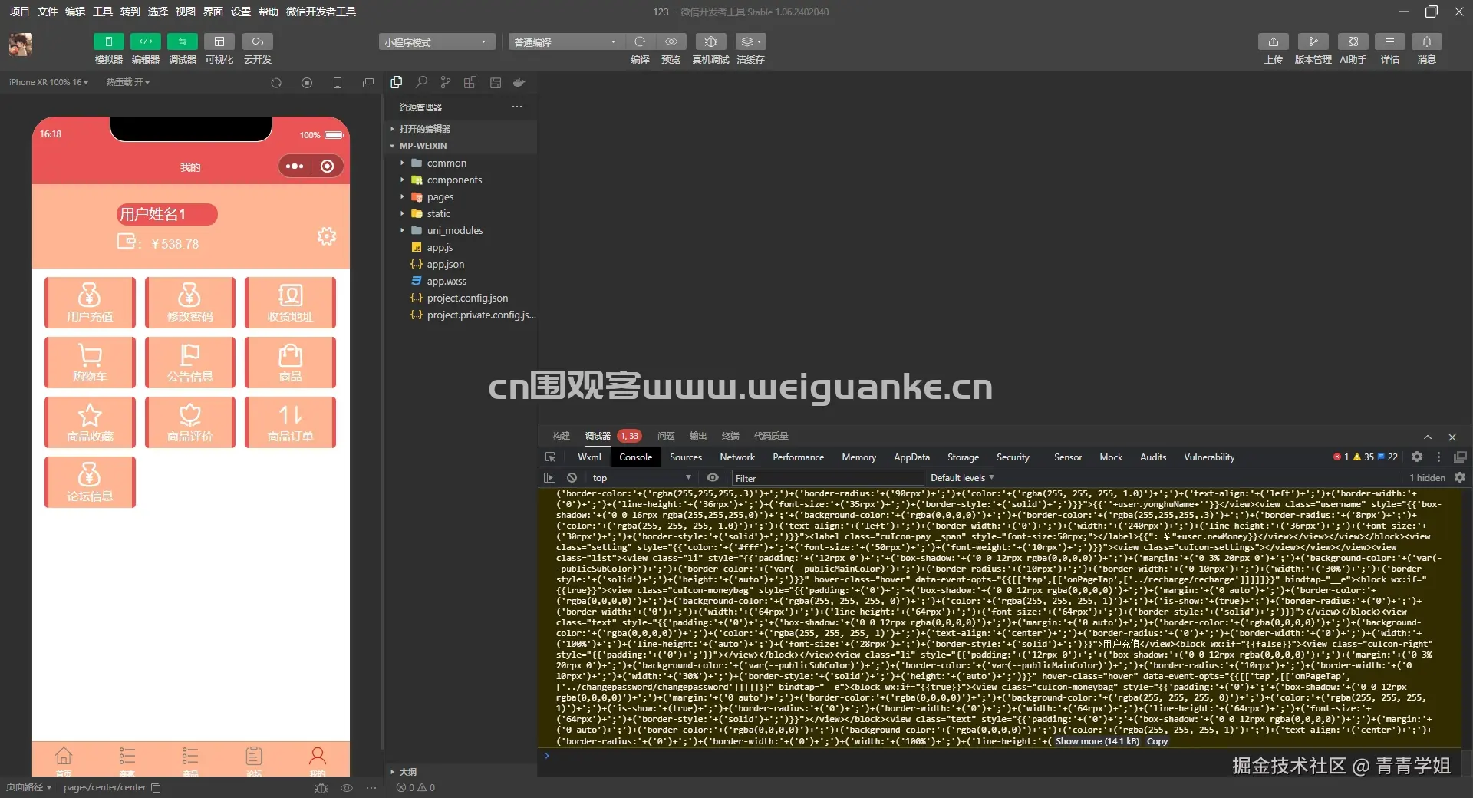The height and width of the screenshot is (798, 1473).
Task: Tap the 商品订单 orders button in simulator
Action: [x=290, y=422]
